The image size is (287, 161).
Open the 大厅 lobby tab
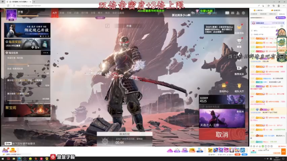tap(55, 13)
